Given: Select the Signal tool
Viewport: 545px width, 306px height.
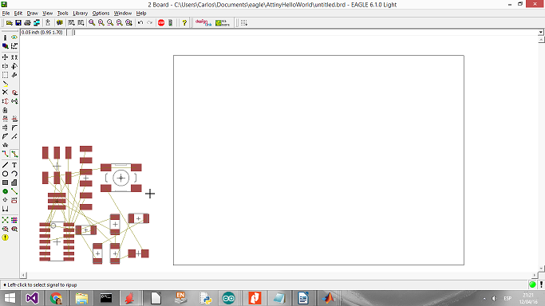Looking at the screenshot, I should click(14, 191).
